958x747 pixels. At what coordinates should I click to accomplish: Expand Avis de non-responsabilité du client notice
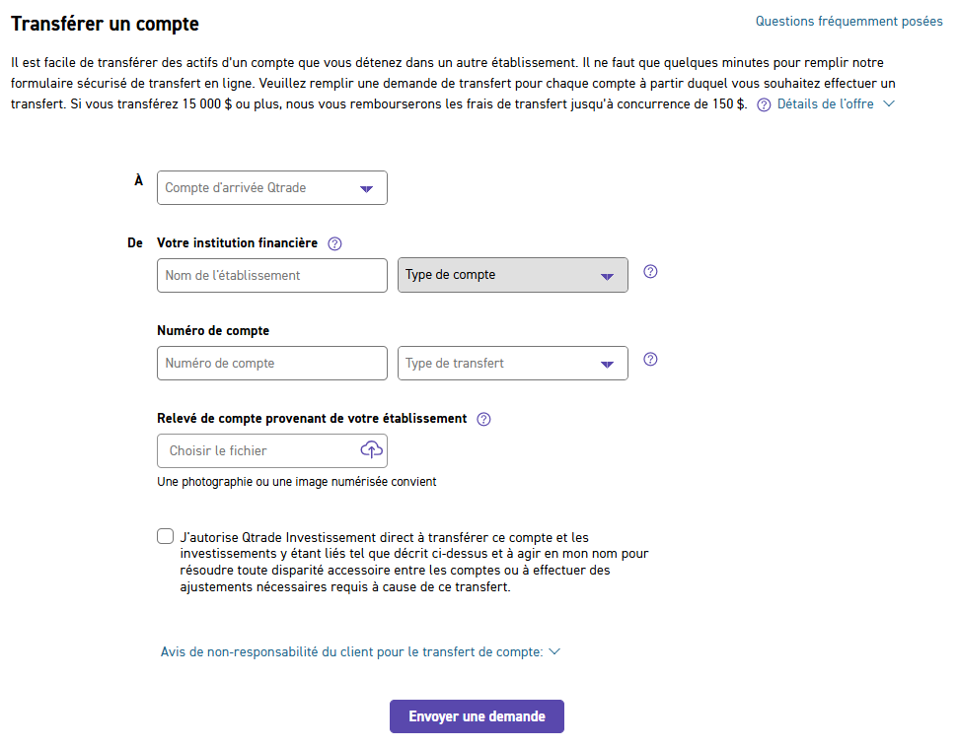point(352,651)
